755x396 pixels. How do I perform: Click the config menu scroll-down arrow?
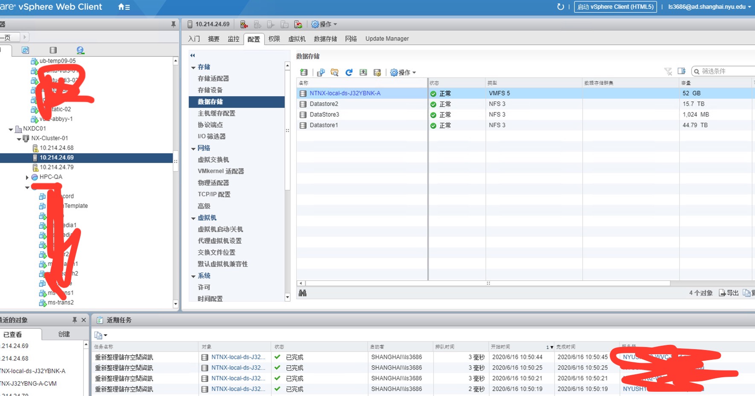point(287,298)
